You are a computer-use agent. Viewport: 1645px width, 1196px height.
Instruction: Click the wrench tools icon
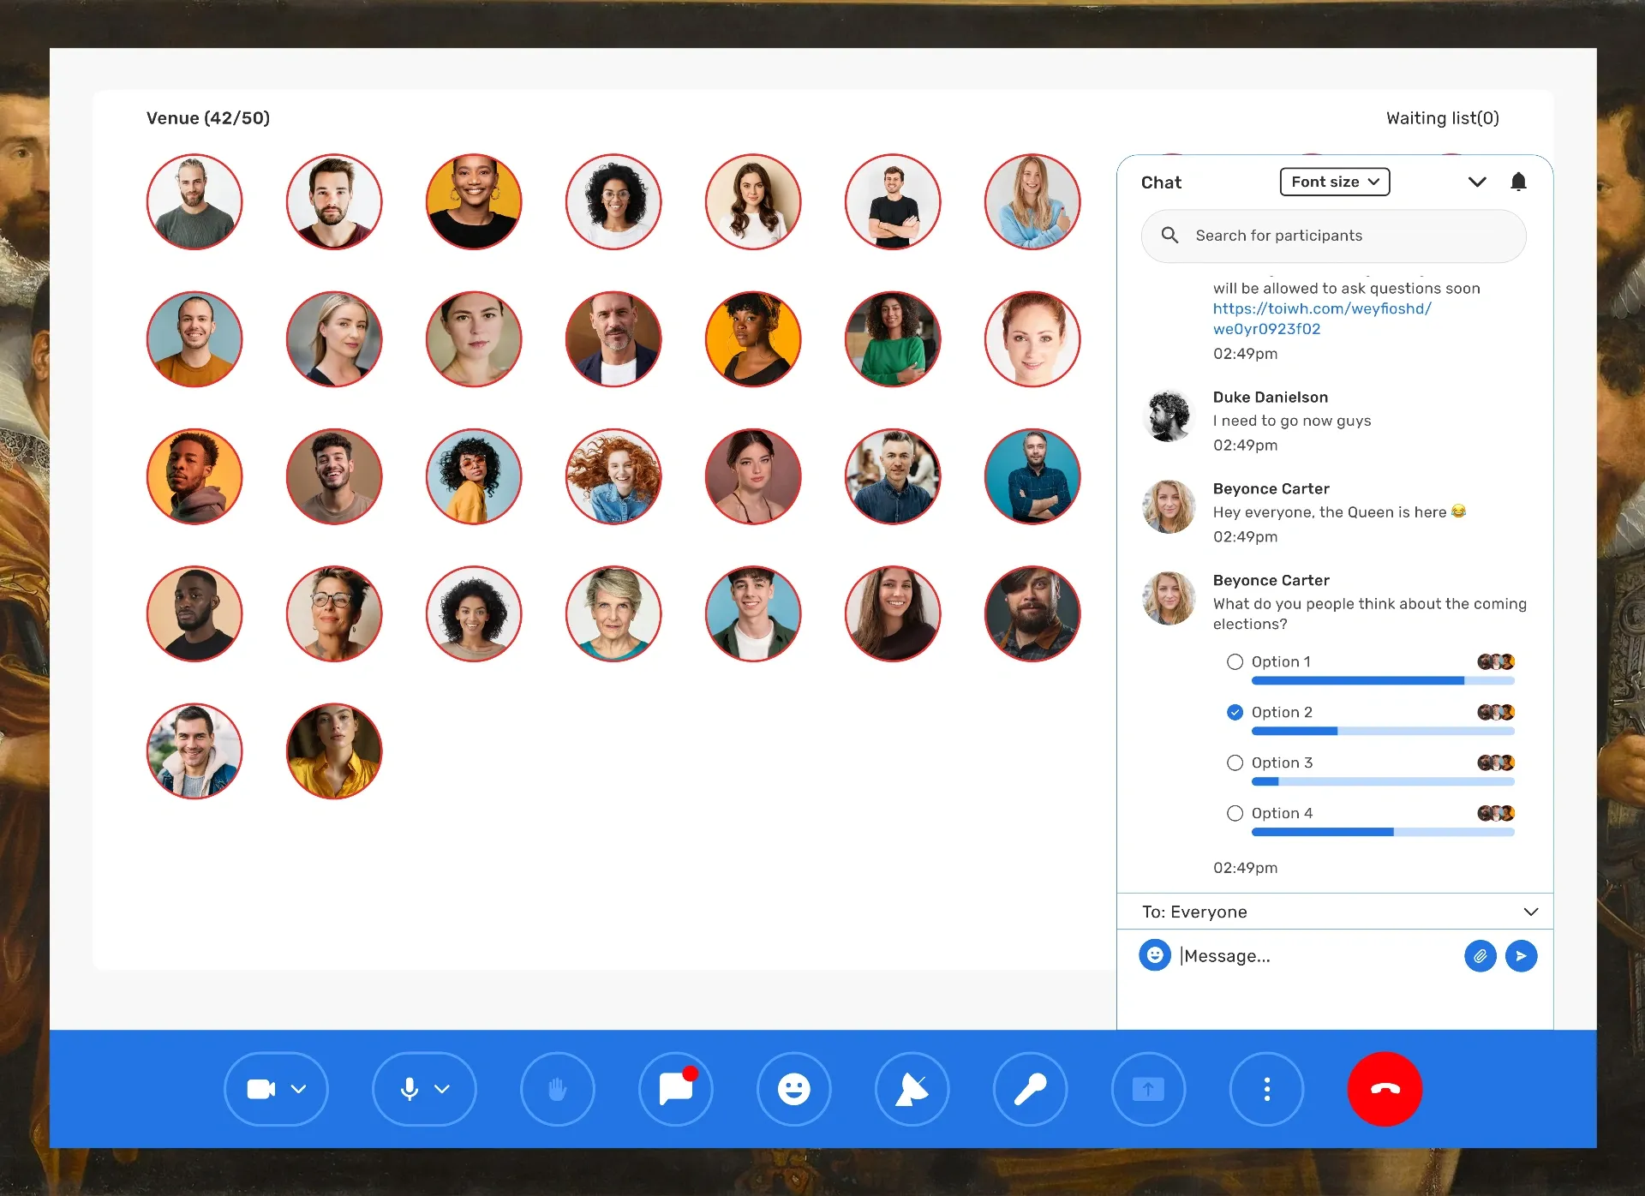pyautogui.click(x=1031, y=1089)
